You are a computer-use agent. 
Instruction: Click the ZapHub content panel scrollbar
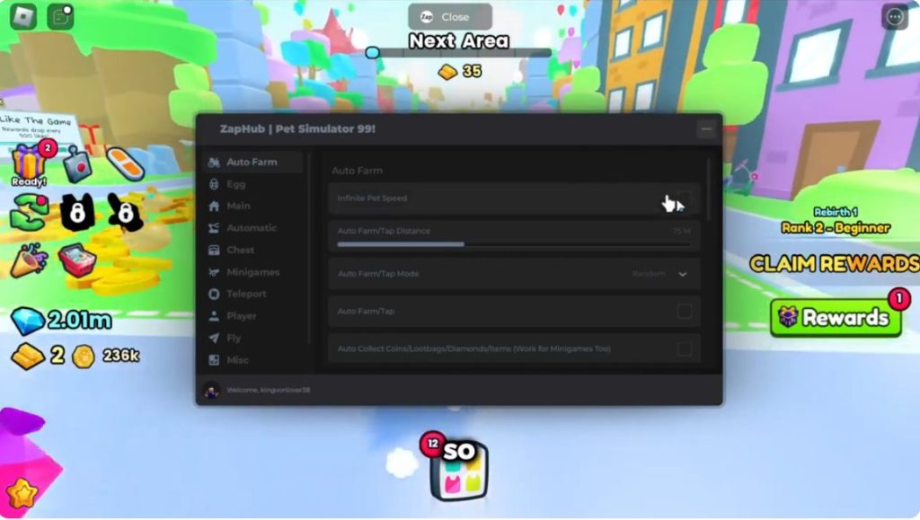coord(708,189)
